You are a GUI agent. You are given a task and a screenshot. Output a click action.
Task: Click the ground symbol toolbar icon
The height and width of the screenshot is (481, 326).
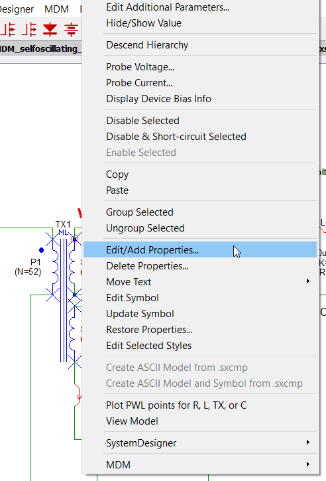pyautogui.click(x=71, y=29)
